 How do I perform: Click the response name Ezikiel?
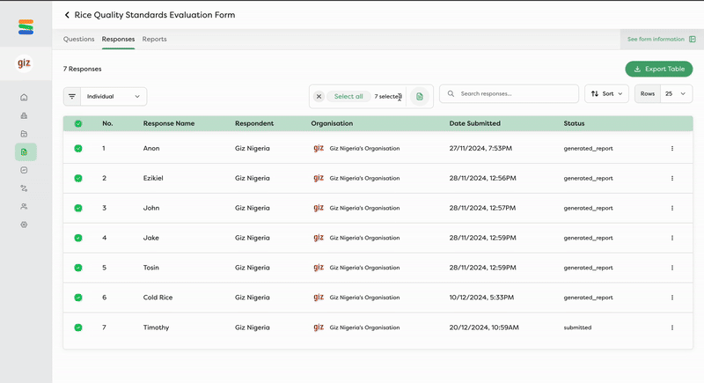pyautogui.click(x=153, y=178)
